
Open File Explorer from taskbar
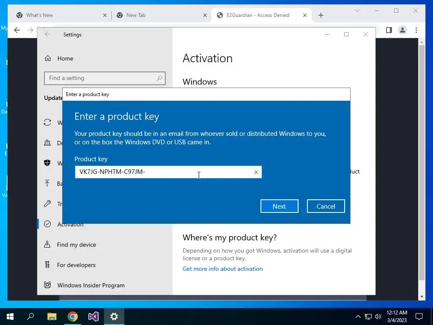pyautogui.click(x=52, y=317)
